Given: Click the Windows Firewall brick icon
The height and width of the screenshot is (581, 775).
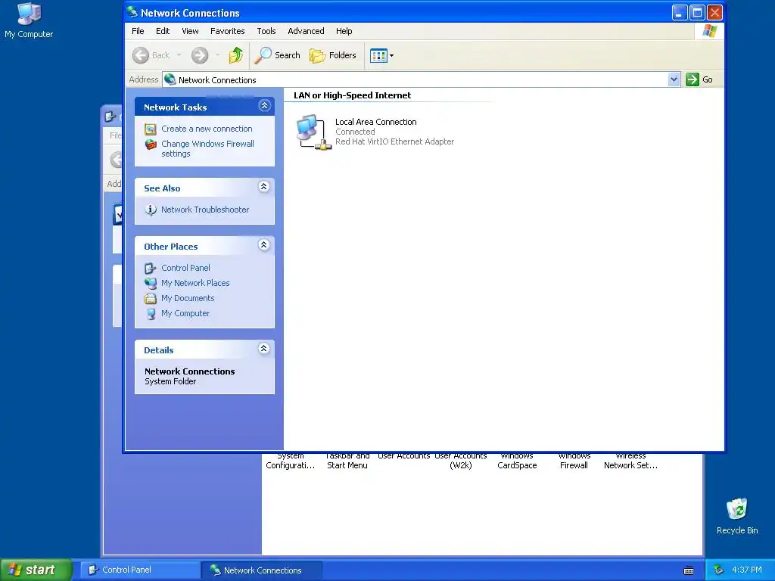Looking at the screenshot, I should click(151, 144).
